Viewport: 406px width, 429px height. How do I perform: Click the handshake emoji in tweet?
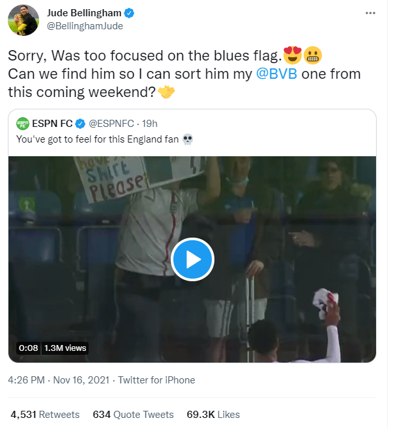(166, 92)
